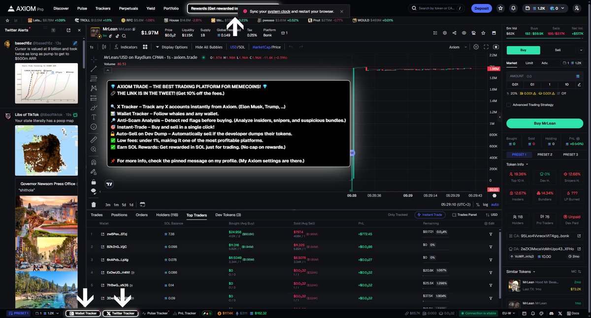Toggle Hide All Bubbles
The image size is (591, 318).
click(209, 47)
